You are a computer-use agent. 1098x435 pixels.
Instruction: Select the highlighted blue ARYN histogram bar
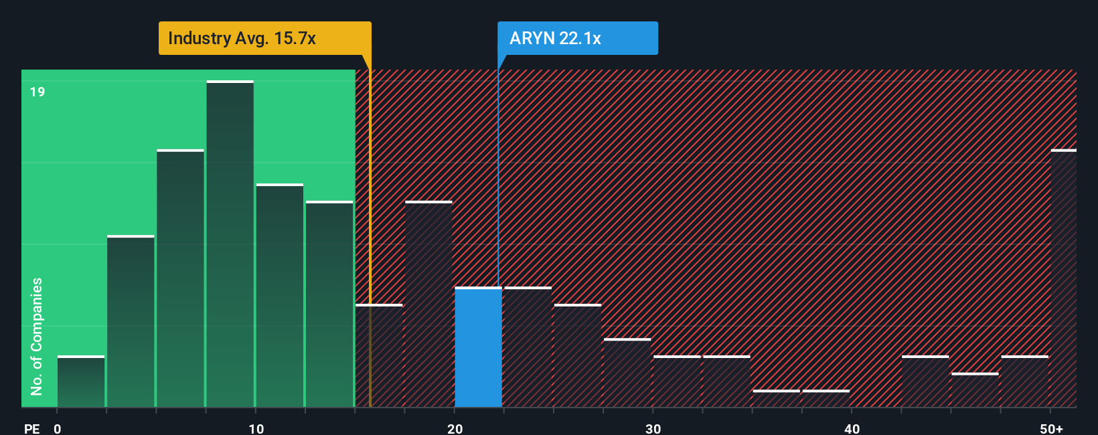(478, 347)
